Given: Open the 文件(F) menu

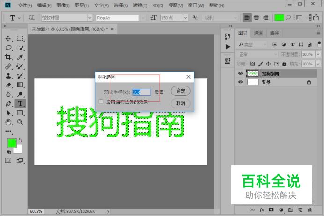Looking at the screenshot, I should (x=25, y=5).
